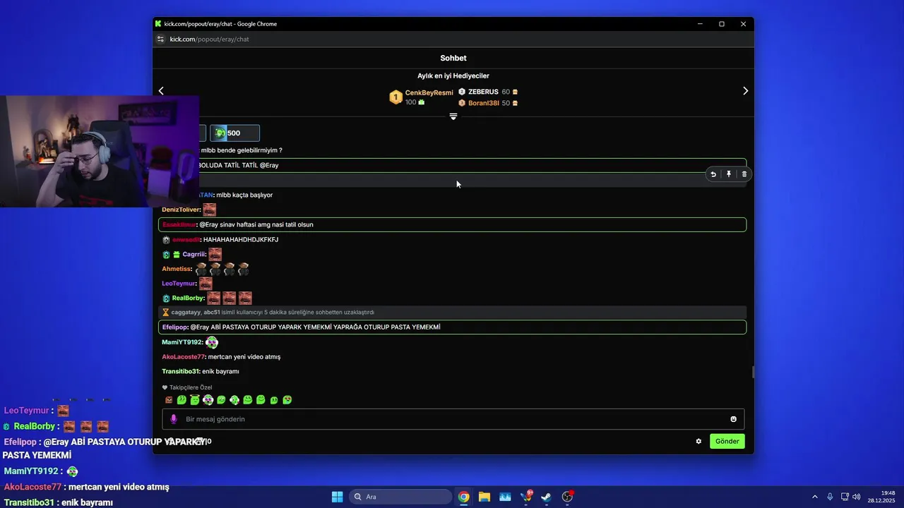
Task: Open chat settings gear icon
Action: tap(698, 442)
